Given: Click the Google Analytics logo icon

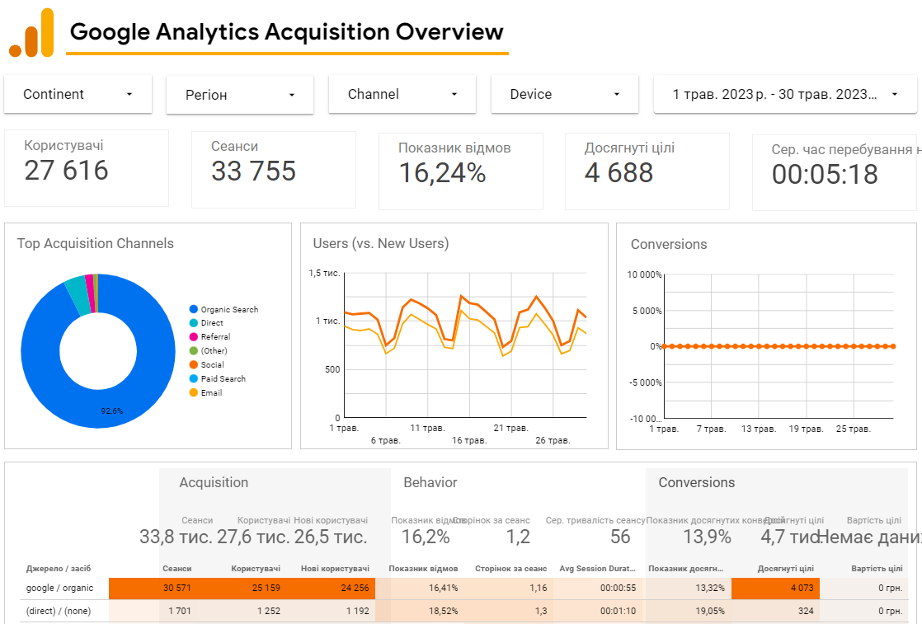Looking at the screenshot, I should tap(31, 33).
